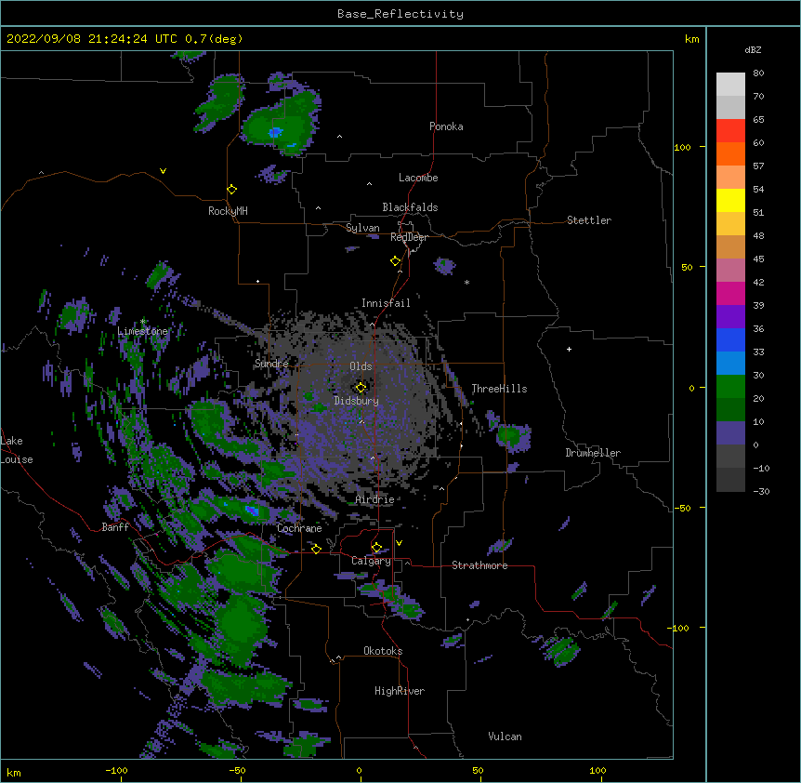This screenshot has width=801, height=783.
Task: Click the Lake Louise label
Action: 17,450
